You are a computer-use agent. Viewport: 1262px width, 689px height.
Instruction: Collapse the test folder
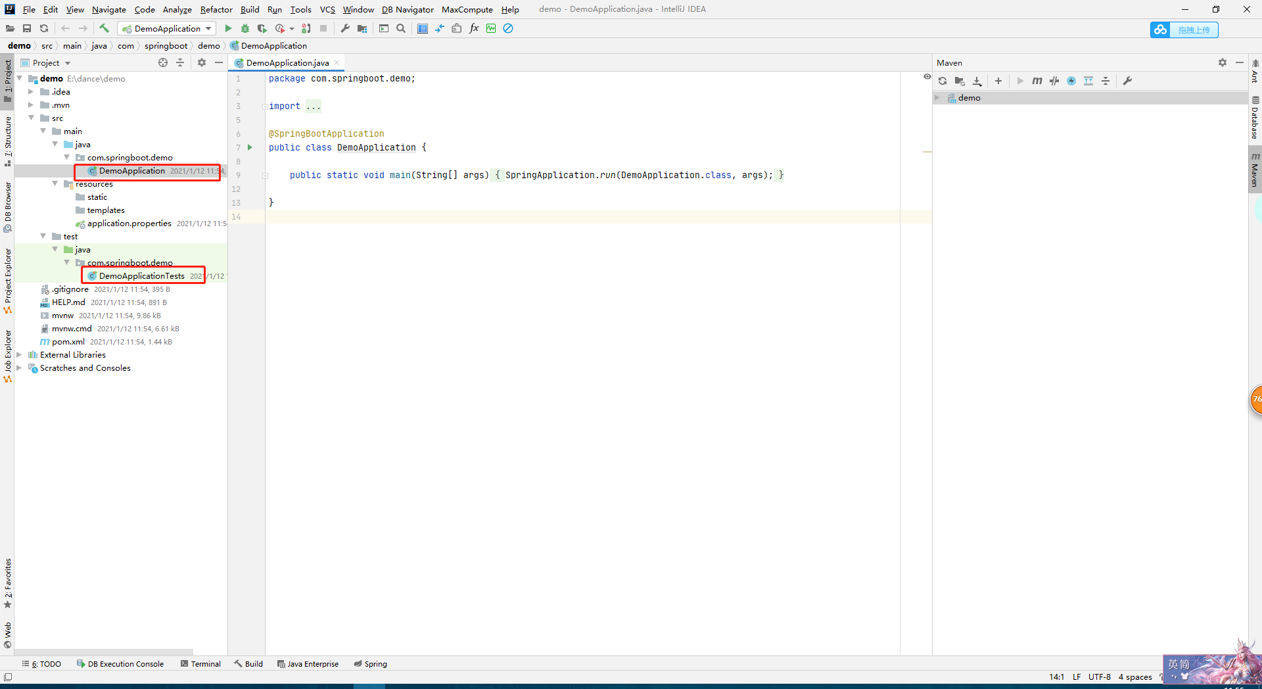coord(43,237)
